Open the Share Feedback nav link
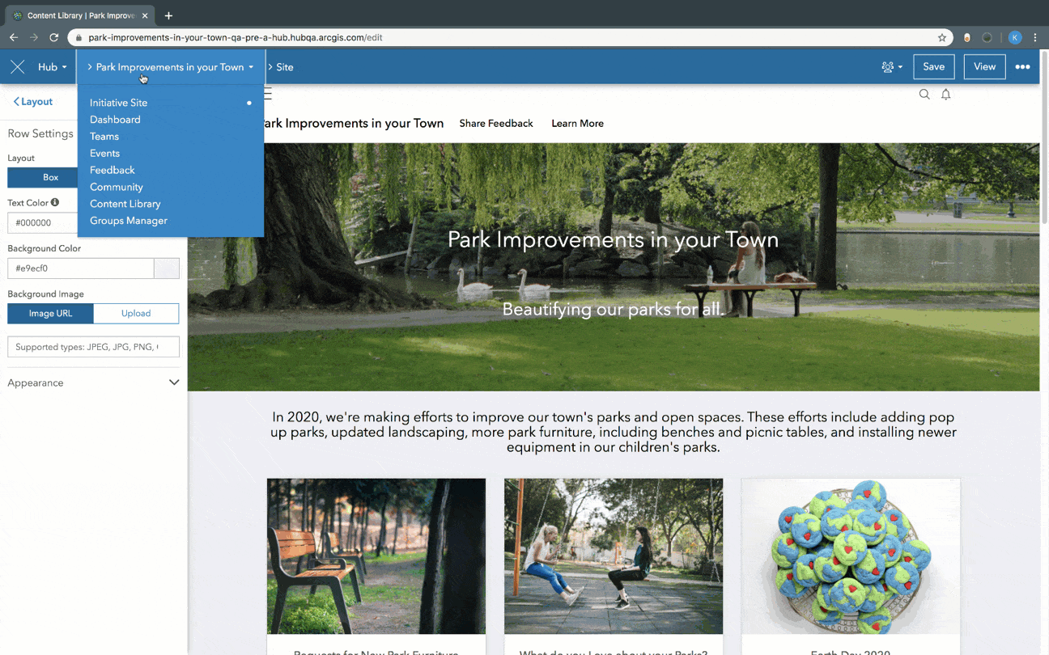The width and height of the screenshot is (1049, 655). pos(496,124)
